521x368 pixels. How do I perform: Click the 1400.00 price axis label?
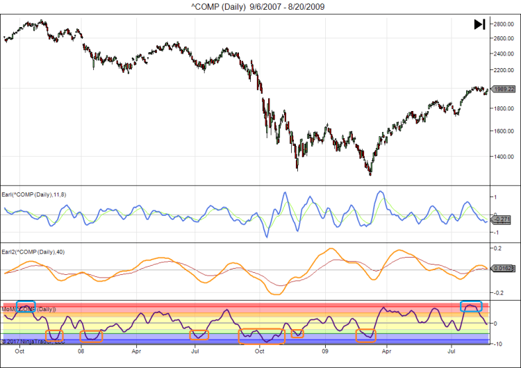504,157
